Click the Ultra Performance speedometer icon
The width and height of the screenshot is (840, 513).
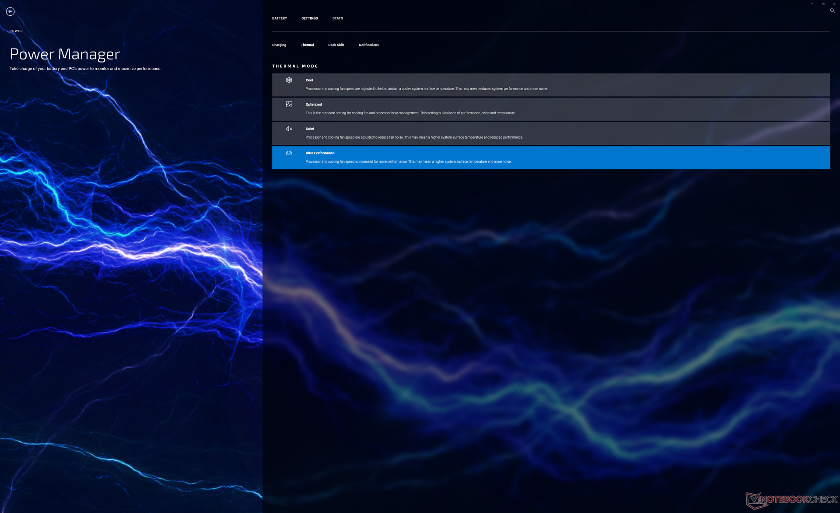click(x=289, y=153)
